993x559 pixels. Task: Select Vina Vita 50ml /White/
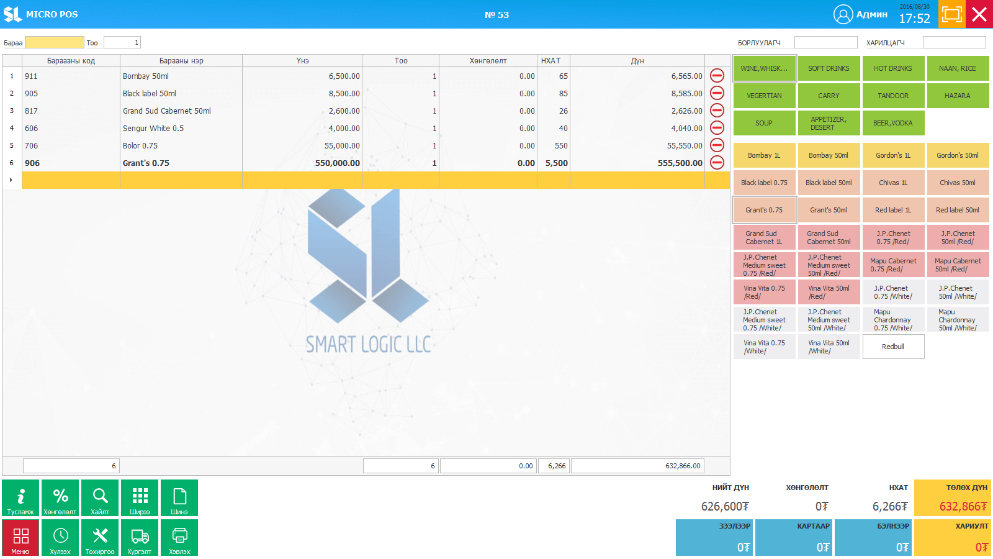tap(829, 347)
